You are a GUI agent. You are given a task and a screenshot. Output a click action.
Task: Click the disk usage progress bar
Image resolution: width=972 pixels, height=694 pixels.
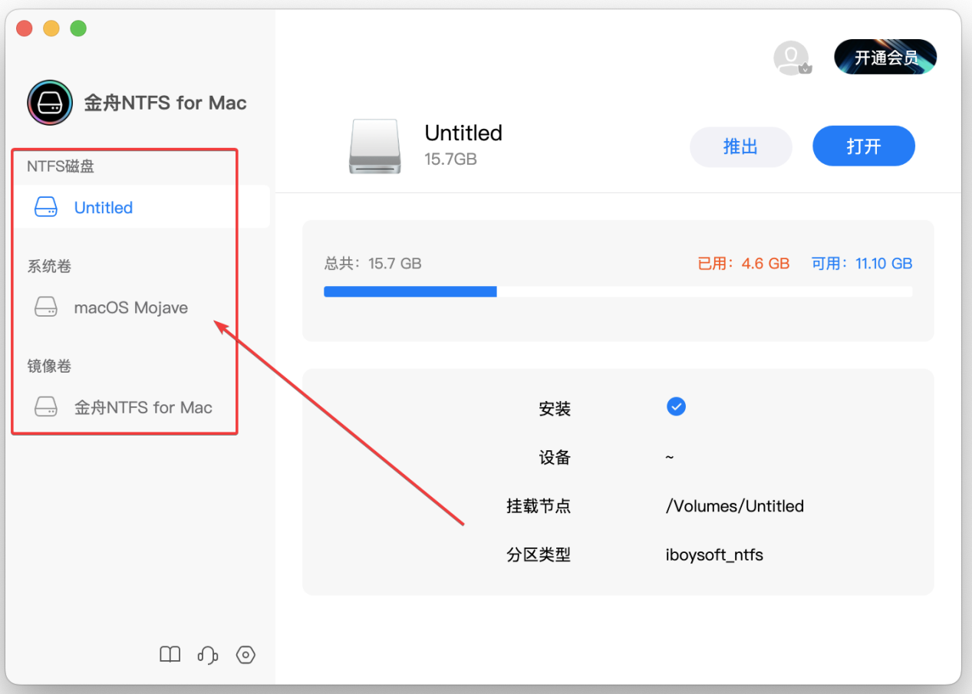click(x=618, y=291)
